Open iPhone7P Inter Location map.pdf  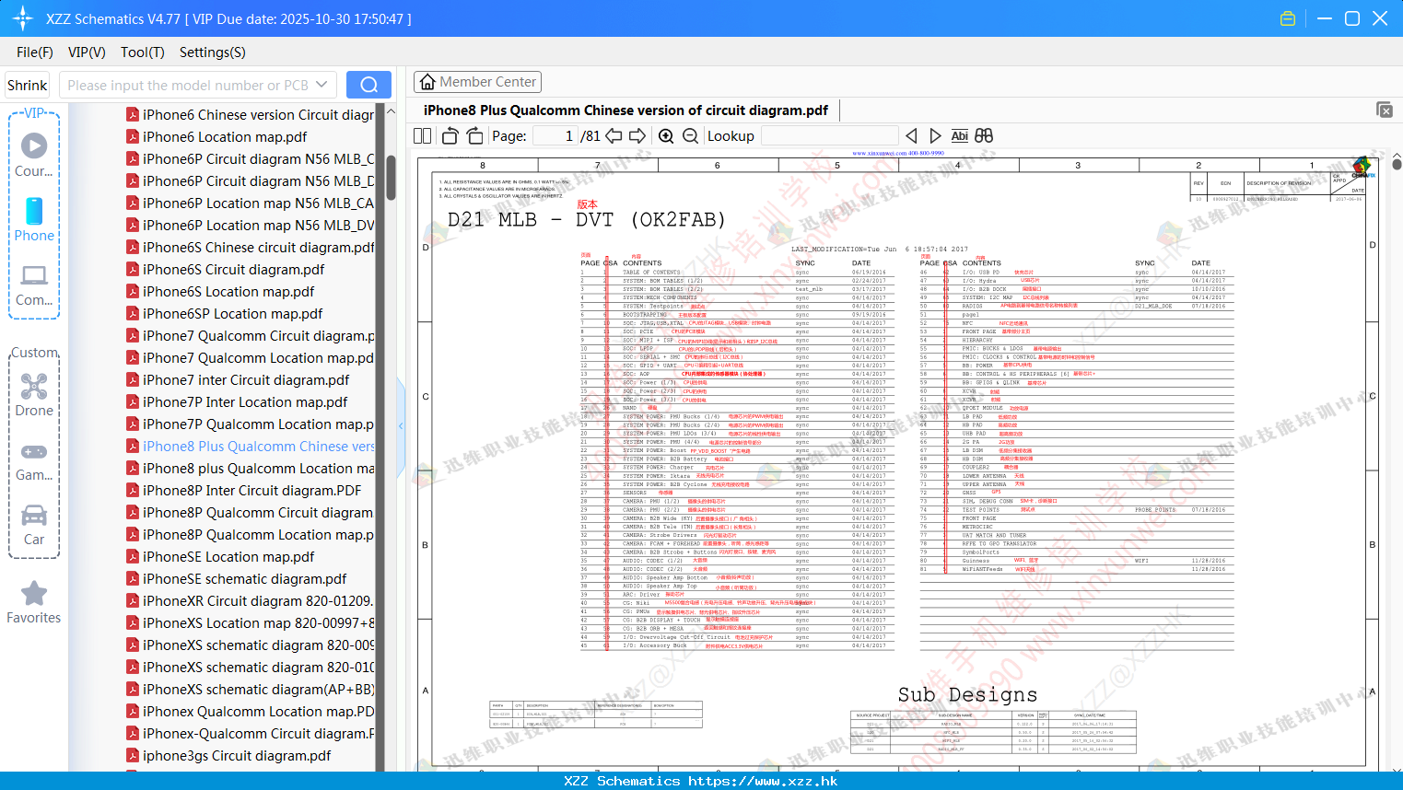245,402
